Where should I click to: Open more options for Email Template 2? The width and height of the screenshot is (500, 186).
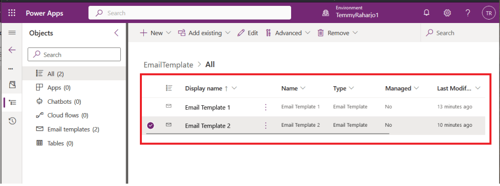pyautogui.click(x=266, y=125)
